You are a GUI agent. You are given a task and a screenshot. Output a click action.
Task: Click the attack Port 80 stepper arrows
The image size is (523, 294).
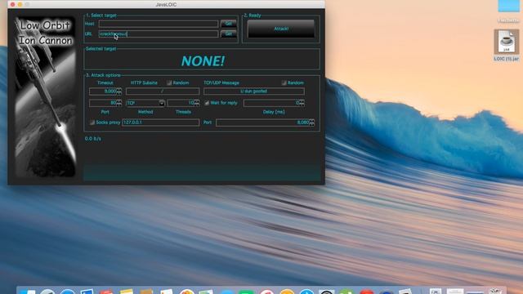119,103
